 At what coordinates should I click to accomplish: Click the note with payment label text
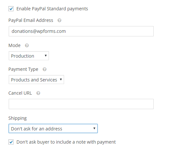coord(66,142)
